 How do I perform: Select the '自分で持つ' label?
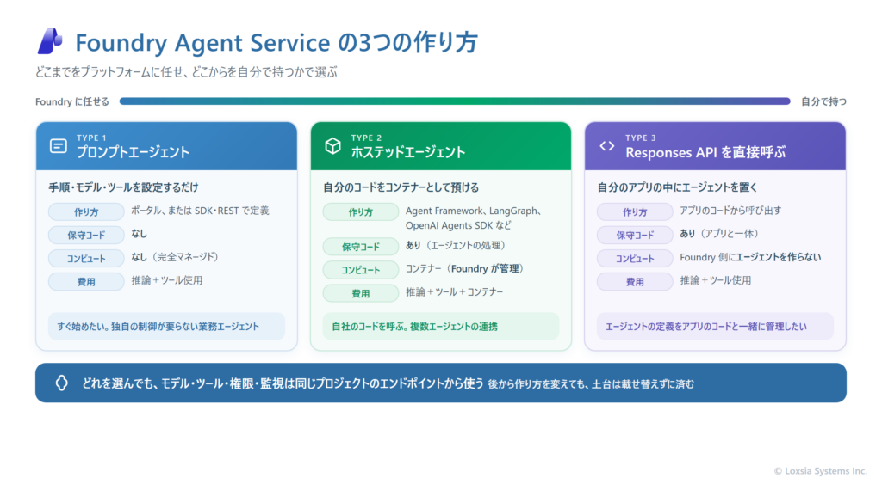[823, 101]
